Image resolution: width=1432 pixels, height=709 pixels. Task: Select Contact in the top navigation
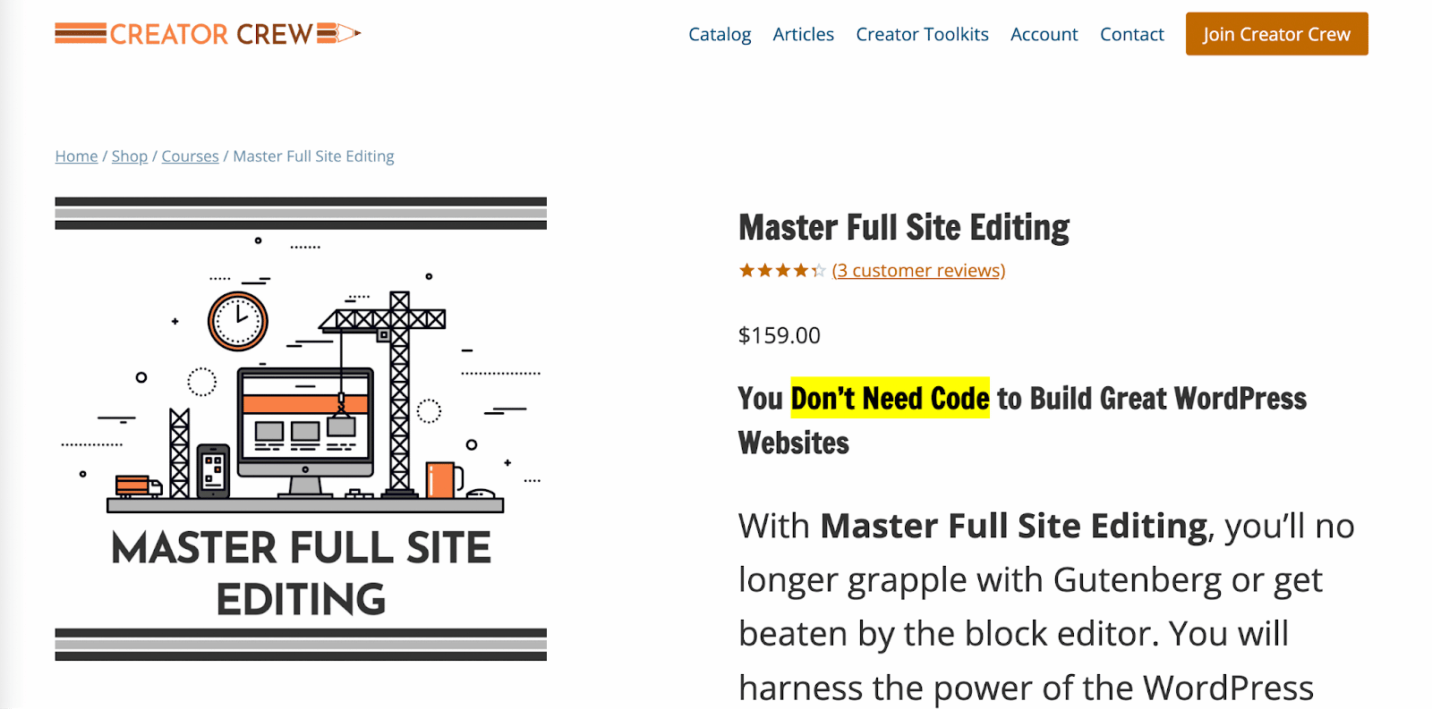(x=1131, y=34)
